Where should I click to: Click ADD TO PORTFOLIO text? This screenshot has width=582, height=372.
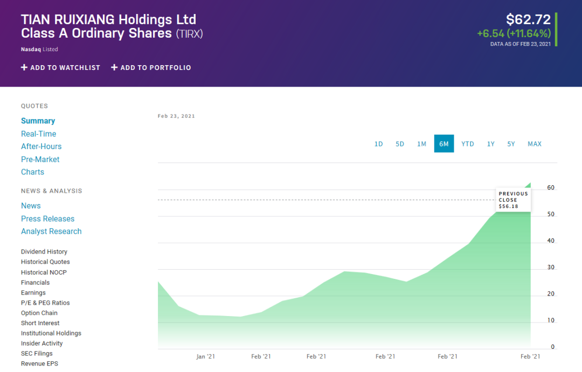pos(156,68)
